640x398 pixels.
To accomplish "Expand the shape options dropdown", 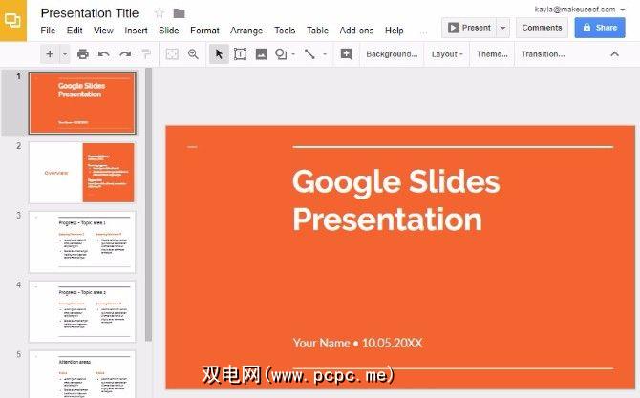I will [293, 54].
